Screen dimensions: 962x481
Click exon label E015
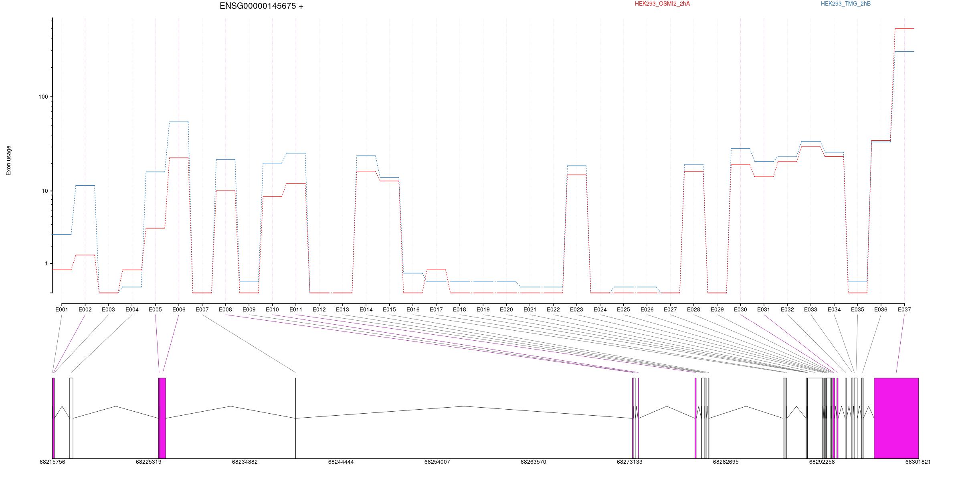[389, 309]
